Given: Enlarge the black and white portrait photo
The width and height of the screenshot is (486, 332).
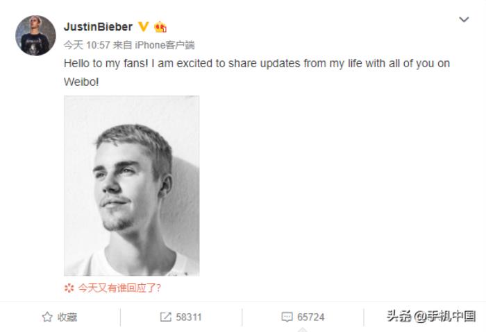Looking at the screenshot, I should [132, 186].
